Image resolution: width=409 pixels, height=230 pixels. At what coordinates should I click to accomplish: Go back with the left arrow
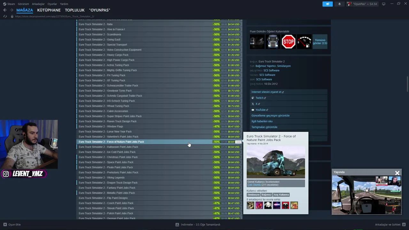click(5, 10)
